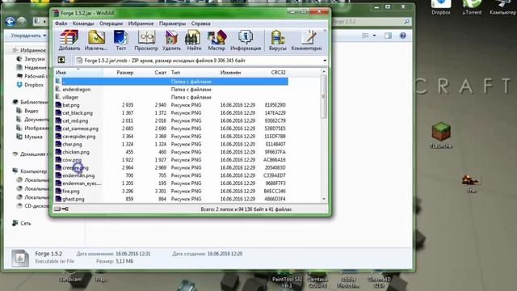The width and height of the screenshot is (517, 291).
Task: Sort the list by the Сжат column header
Action: (x=160, y=72)
